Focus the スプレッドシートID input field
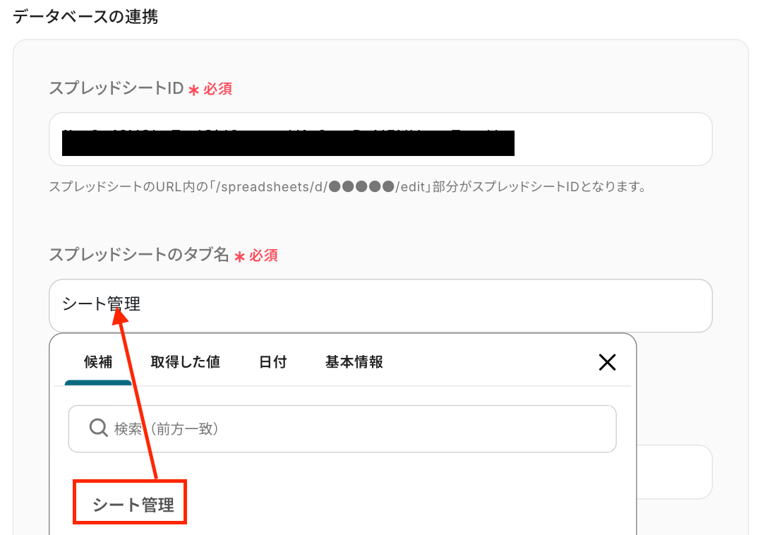Viewport: 775px width, 535px height. (x=380, y=139)
